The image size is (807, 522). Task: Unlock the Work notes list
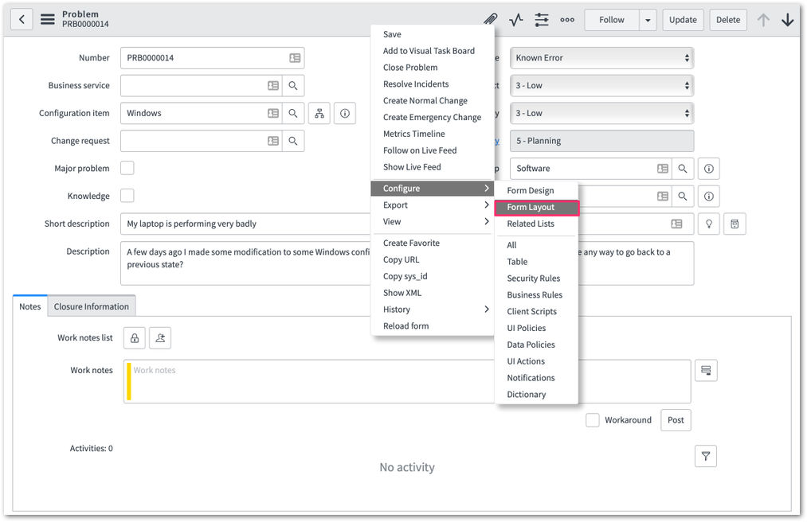135,338
